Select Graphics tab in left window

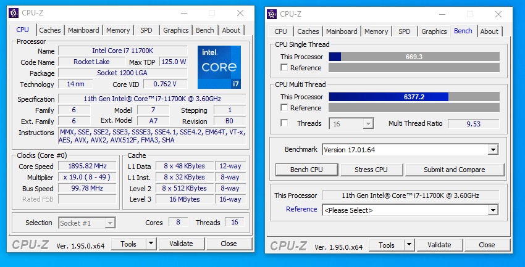click(x=176, y=30)
